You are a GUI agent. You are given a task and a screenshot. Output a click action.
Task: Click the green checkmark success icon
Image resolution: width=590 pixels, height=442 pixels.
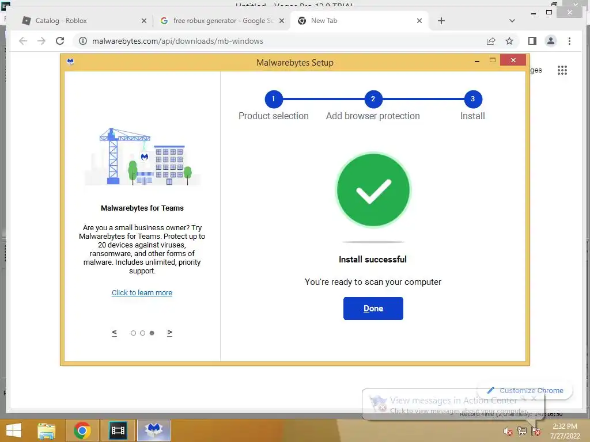pyautogui.click(x=373, y=190)
